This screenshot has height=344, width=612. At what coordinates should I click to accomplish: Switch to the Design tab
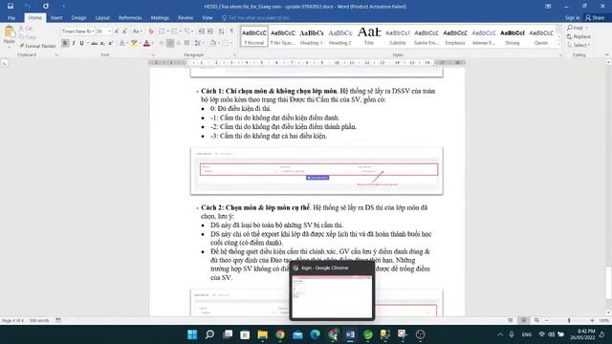click(78, 18)
